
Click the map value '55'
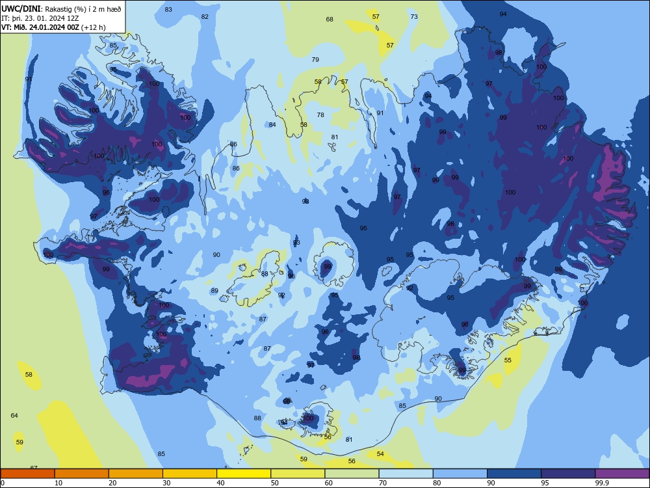point(508,360)
